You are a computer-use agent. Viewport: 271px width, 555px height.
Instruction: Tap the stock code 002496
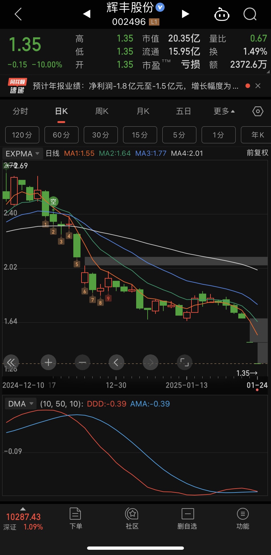point(129,22)
